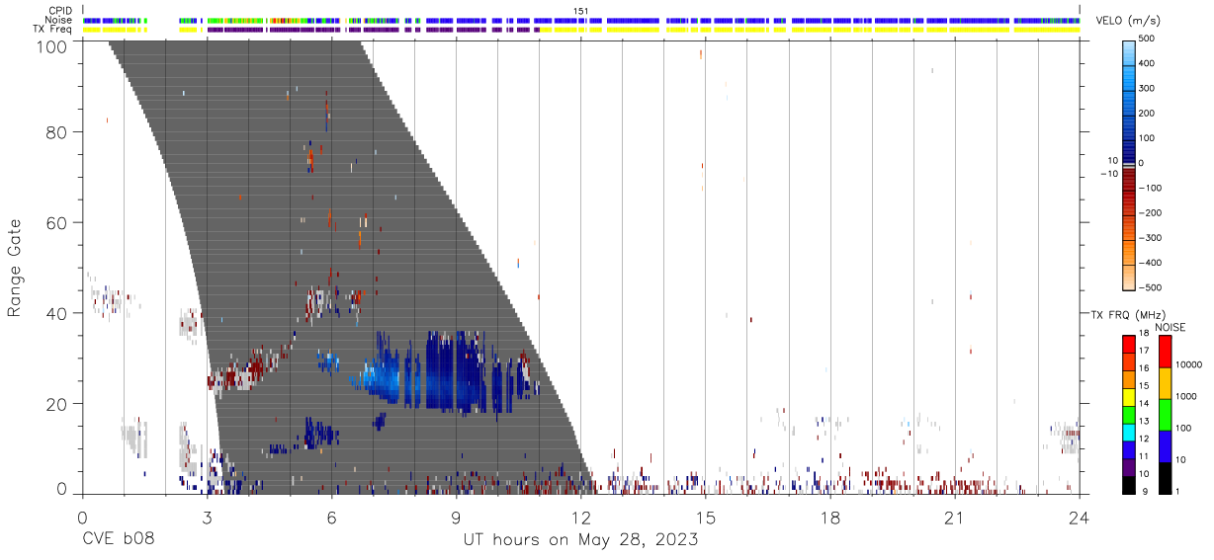Click the 80 tick label on Range Gate axis
Viewport: 1214px width, 560px height.
58,132
